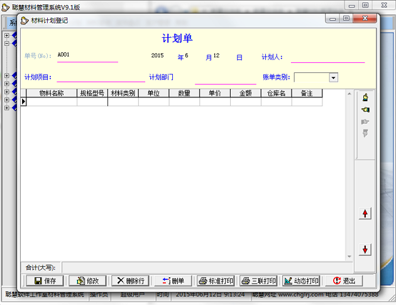Viewport: 396px width, 305px height.
Task: Click the 删除行 (Delete row) button
Action: (129, 280)
